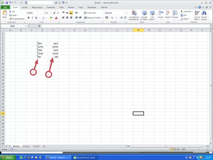Toggle Wrap Text on selected cell
213x160 pixels.
point(90,13)
